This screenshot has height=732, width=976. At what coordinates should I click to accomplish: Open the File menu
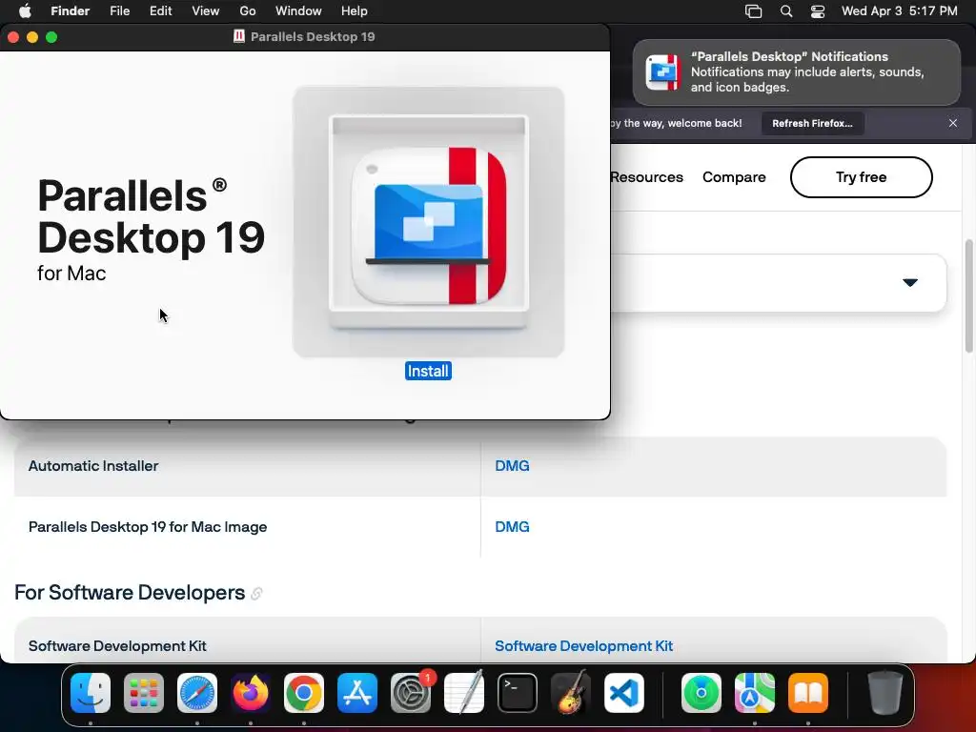pyautogui.click(x=119, y=11)
